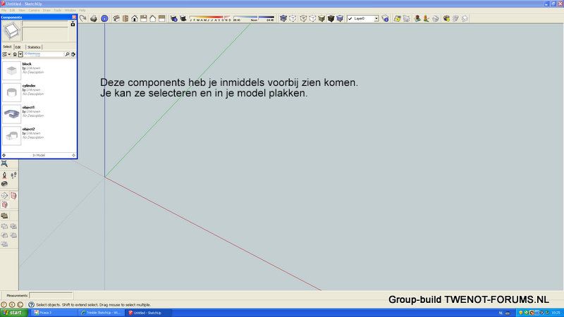
Task: Open Layer Manager icon next to Layer0
Action: coord(385,18)
